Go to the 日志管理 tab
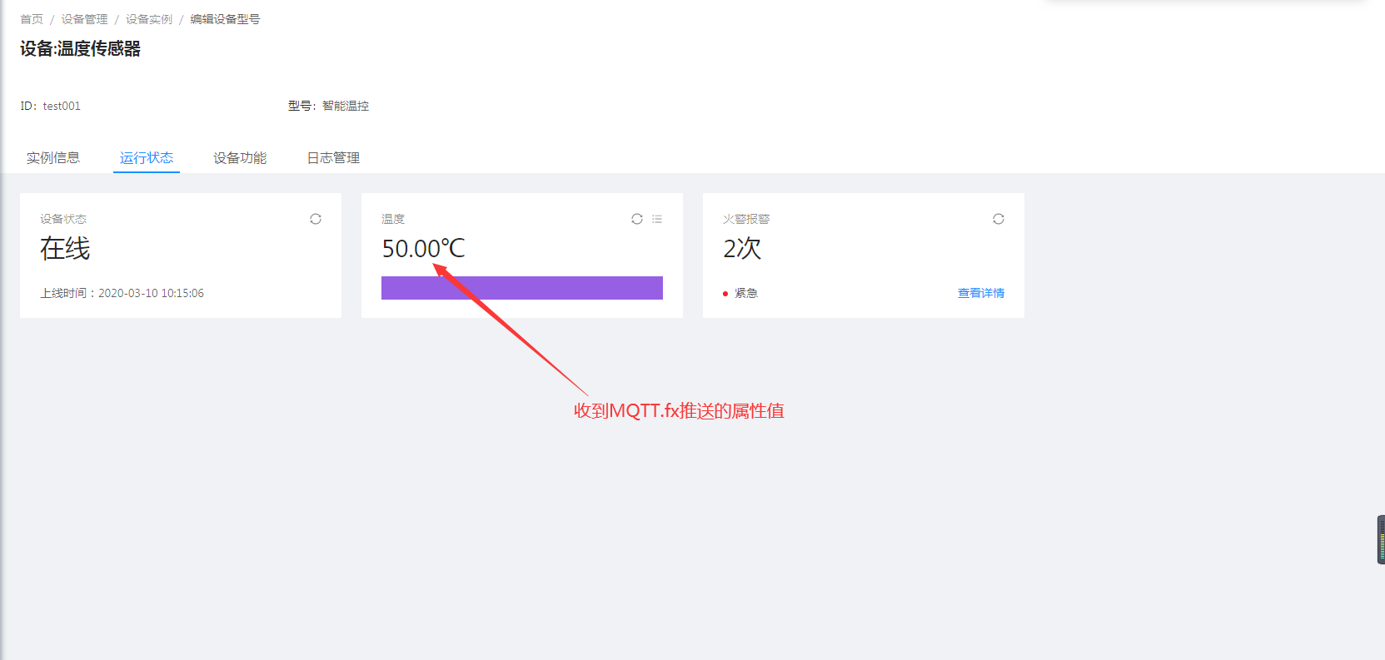Image resolution: width=1385 pixels, height=660 pixels. point(333,158)
